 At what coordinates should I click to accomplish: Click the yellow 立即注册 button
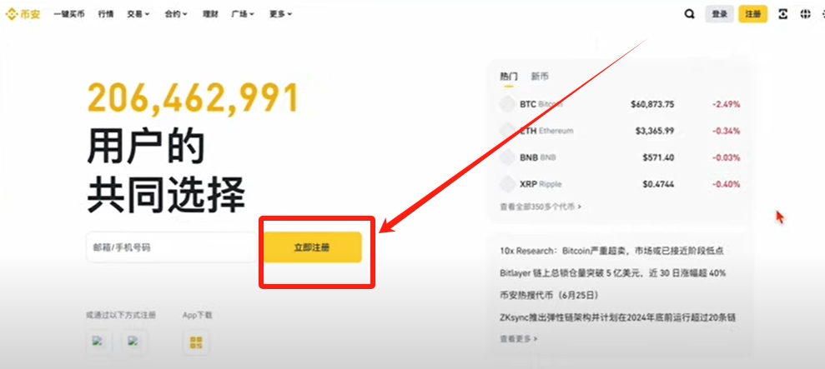(312, 247)
